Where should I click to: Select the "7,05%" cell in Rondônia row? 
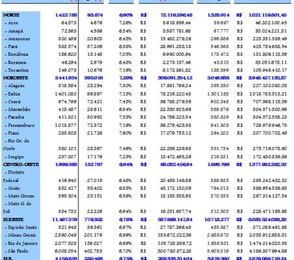(x=125, y=54)
